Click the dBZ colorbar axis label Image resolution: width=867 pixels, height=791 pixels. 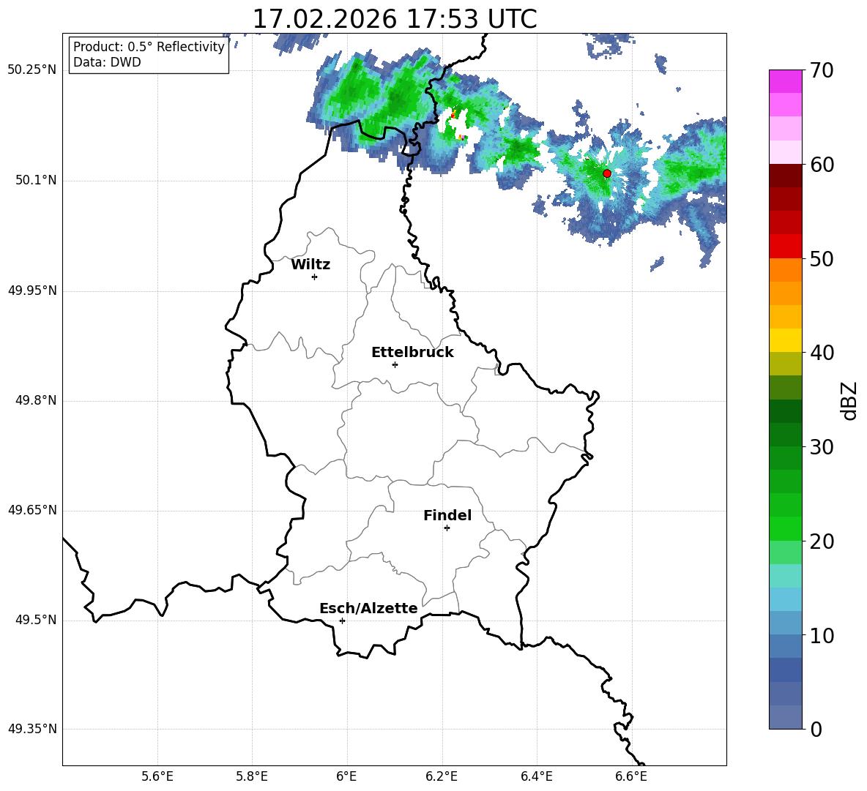point(848,400)
